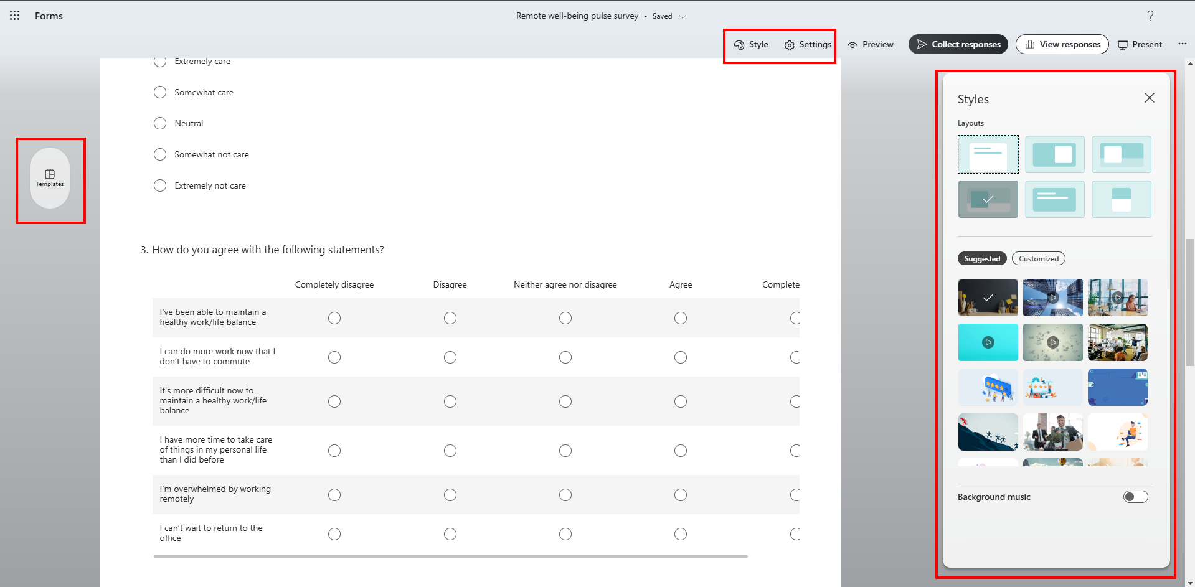Image resolution: width=1195 pixels, height=587 pixels.
Task: Click the Collect responses button
Action: (958, 44)
